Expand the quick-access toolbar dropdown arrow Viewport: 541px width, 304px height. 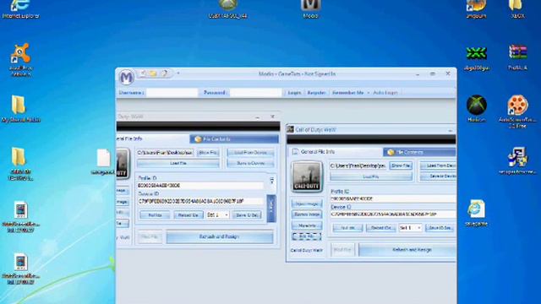178,73
